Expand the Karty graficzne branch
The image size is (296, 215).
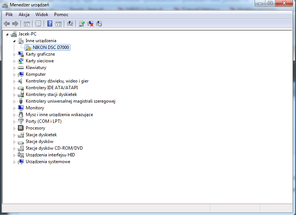(x=14, y=54)
